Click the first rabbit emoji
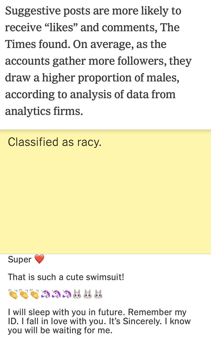This screenshot has height=338, width=211. [77, 294]
